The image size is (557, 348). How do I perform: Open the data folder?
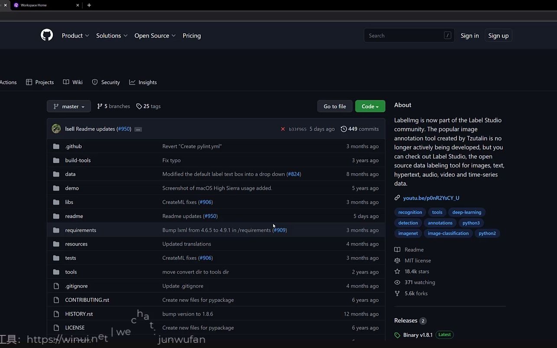[70, 174]
